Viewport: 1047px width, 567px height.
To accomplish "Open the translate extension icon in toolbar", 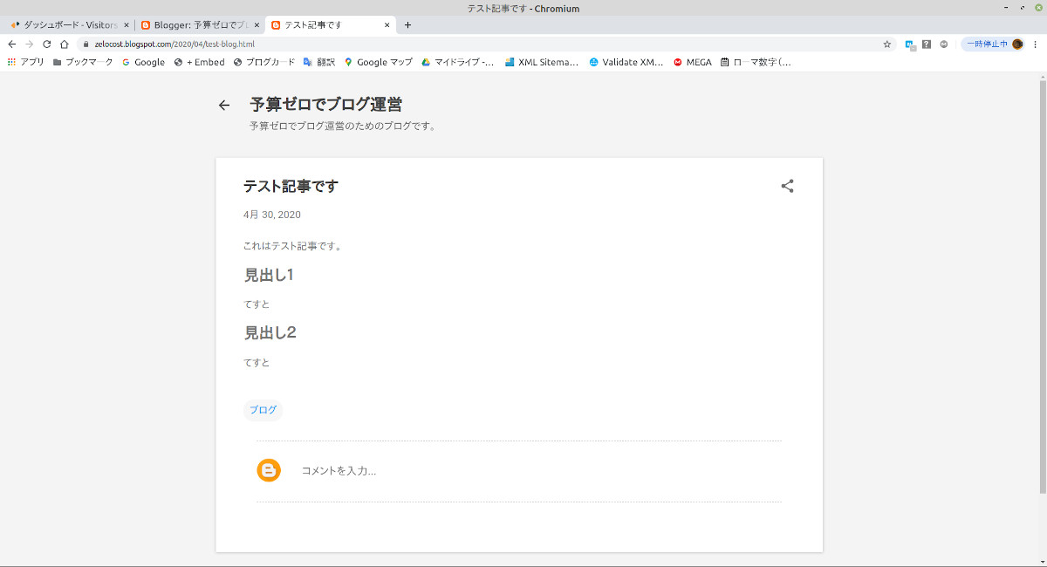I will pos(910,44).
